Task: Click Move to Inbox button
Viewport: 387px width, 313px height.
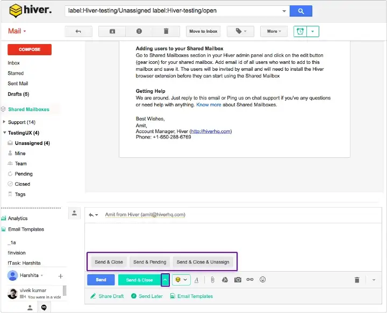Action: point(203,31)
